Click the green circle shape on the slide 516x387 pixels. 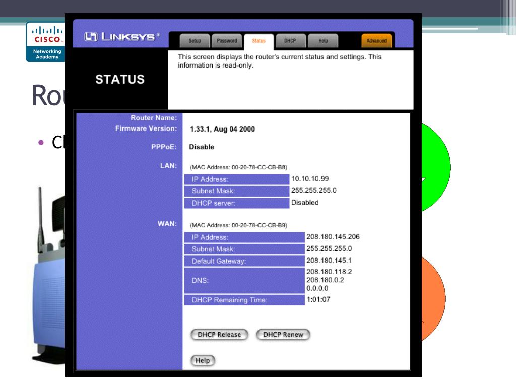[x=436, y=167]
